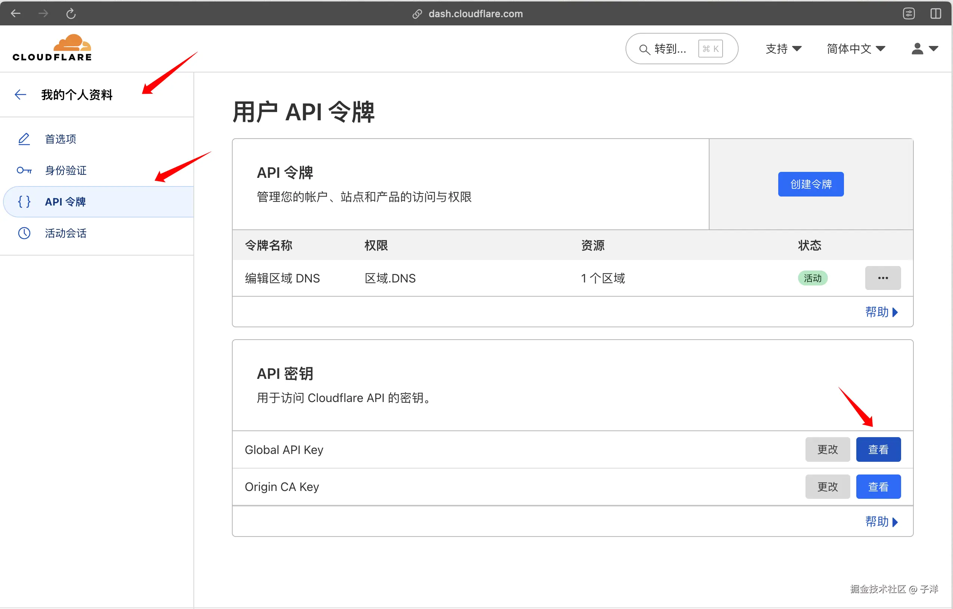Open the three-dots menu for 编辑区域 DNS token
The width and height of the screenshot is (953, 609).
[882, 278]
